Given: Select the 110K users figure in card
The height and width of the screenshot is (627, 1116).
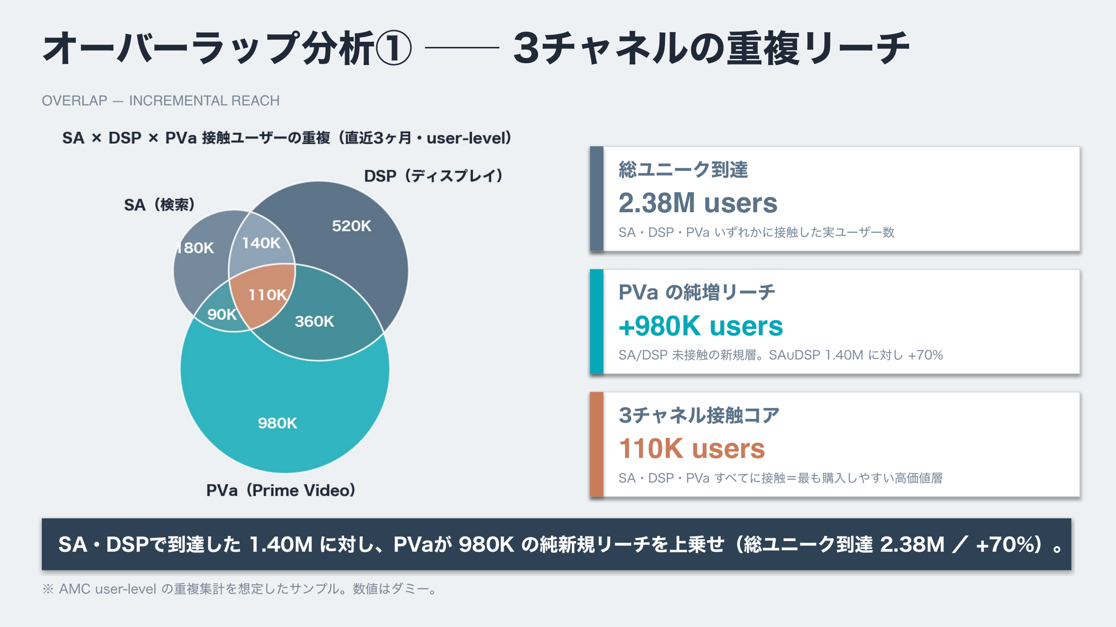Looking at the screenshot, I should point(692,449).
